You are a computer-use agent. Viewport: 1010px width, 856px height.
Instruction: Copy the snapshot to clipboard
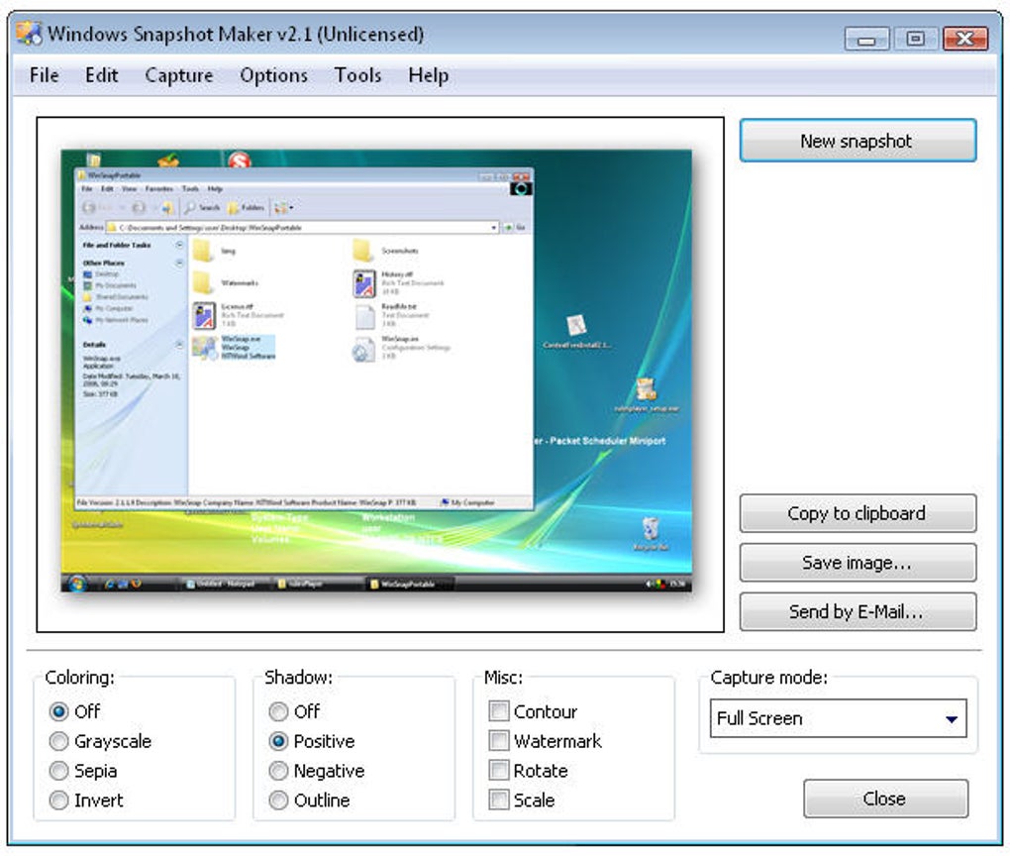click(x=857, y=513)
